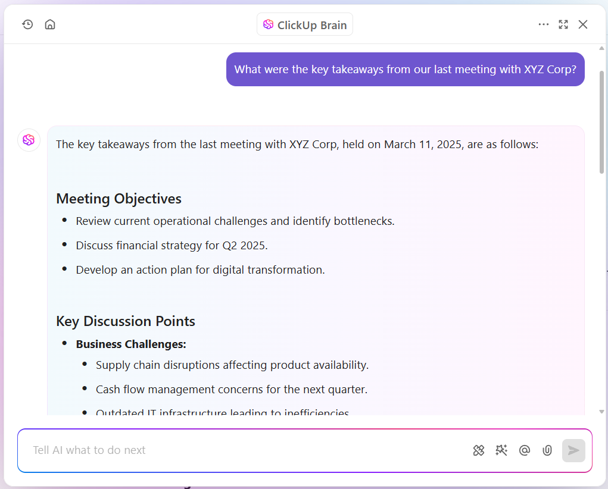Viewport: 608px width, 489px height.
Task: Click the 'held on March 11, 2025' intro sentence
Action: tap(297, 145)
